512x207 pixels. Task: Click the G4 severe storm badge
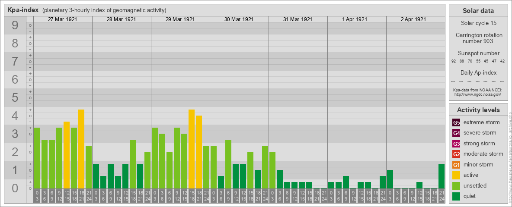click(x=456, y=133)
